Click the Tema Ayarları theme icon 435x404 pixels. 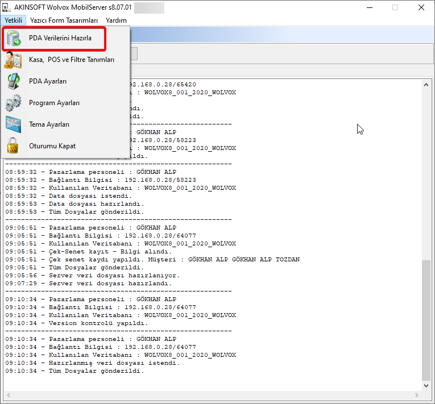tap(13, 124)
